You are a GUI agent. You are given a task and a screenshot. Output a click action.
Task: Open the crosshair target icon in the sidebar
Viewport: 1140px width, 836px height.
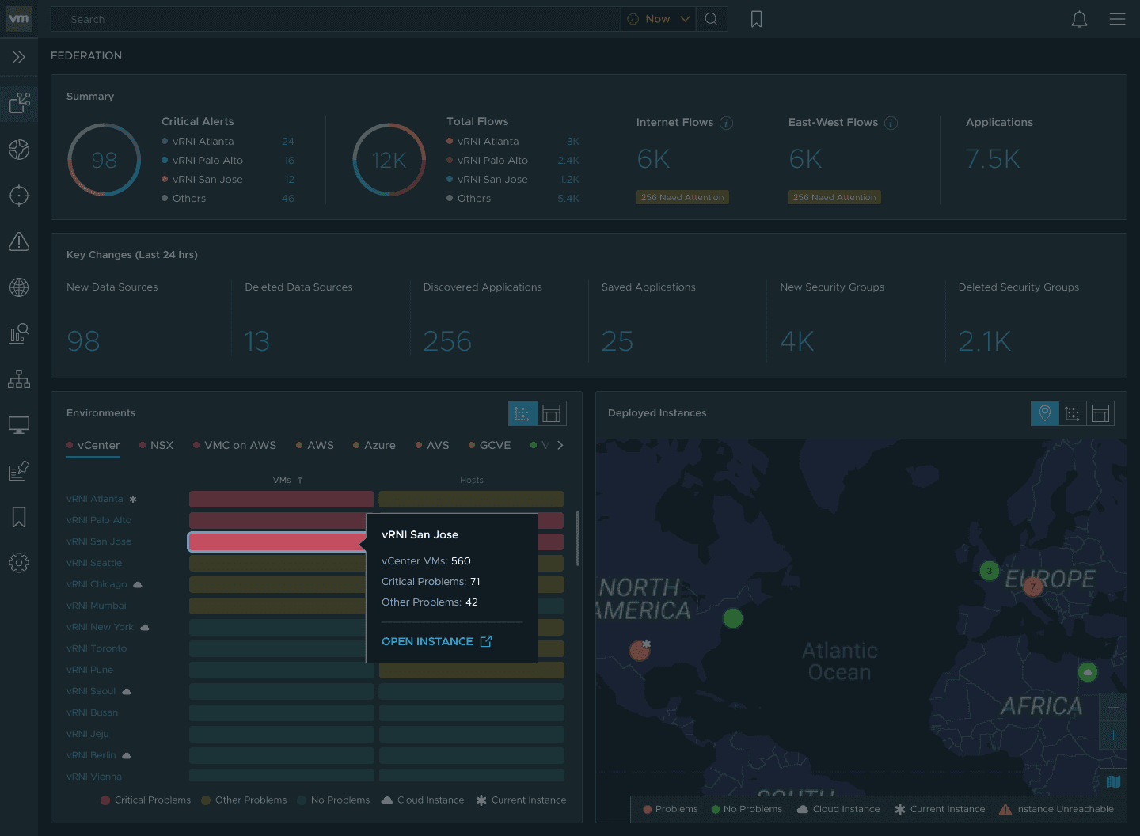(19, 196)
